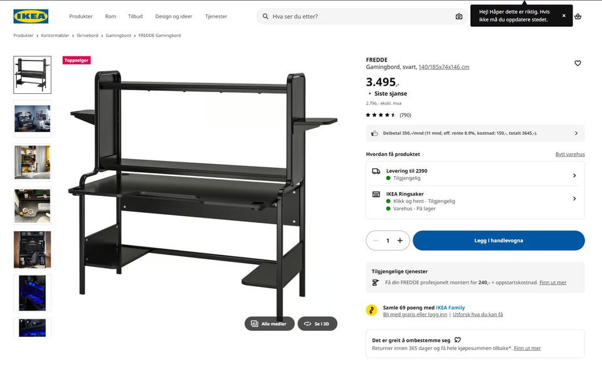Expand the Siste sjanse disclosure
Image resolution: width=602 pixels, height=367 pixels.
pos(388,93)
